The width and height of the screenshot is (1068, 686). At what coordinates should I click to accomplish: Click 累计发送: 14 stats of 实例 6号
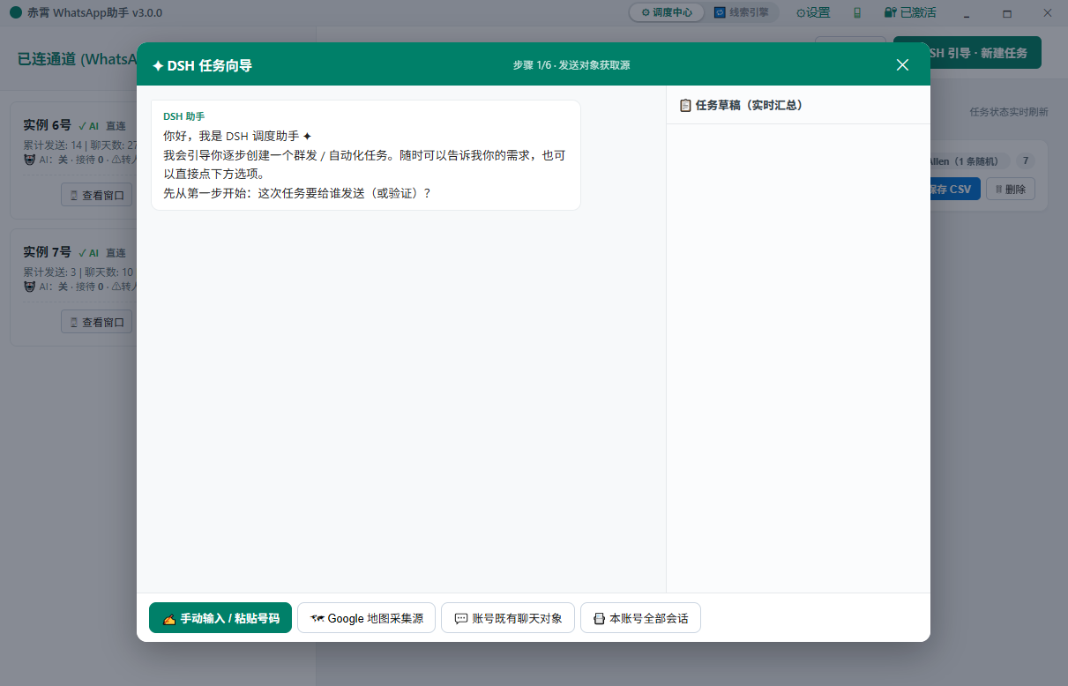(52, 145)
